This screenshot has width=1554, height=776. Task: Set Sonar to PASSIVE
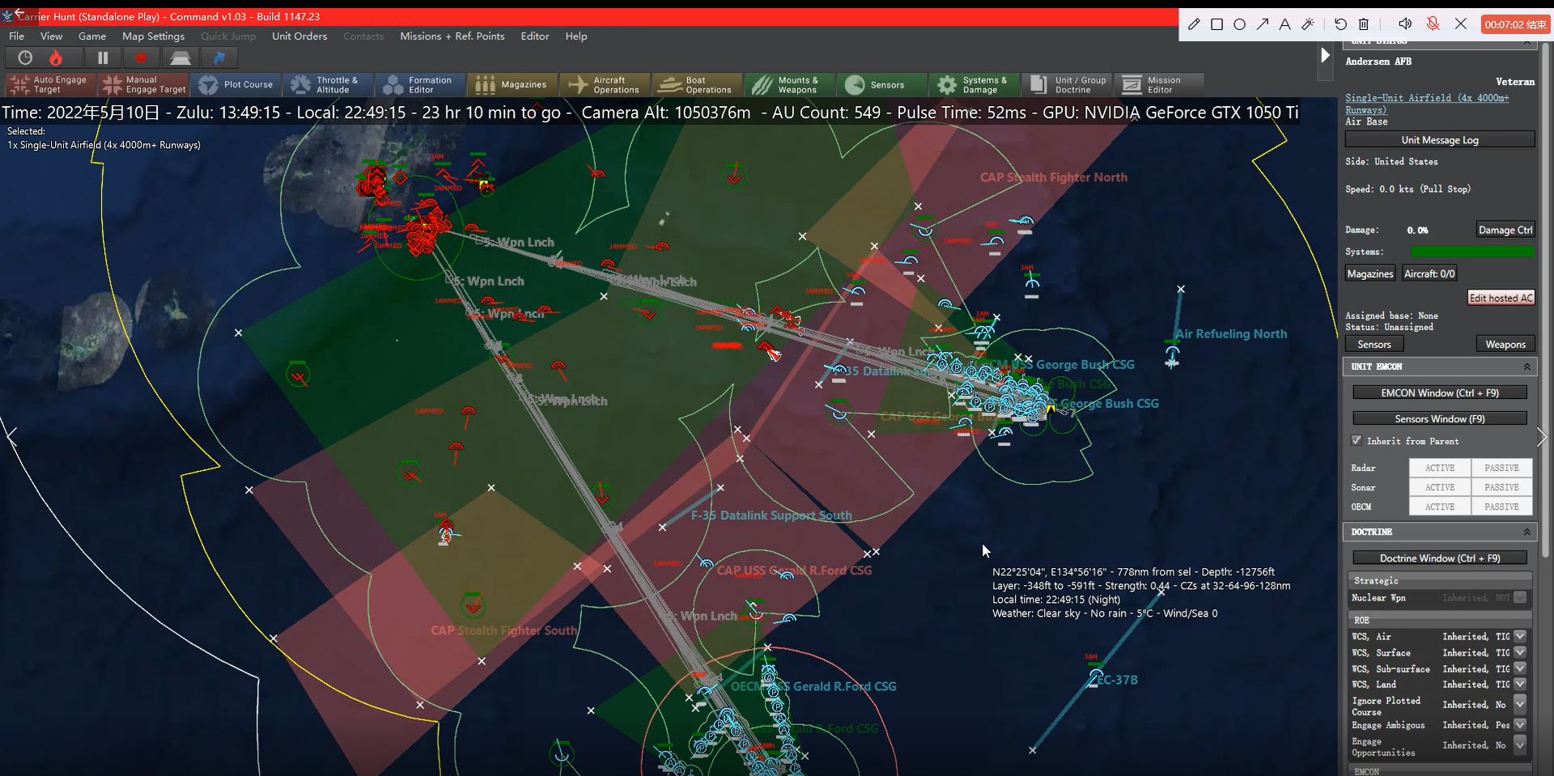pyautogui.click(x=1501, y=487)
